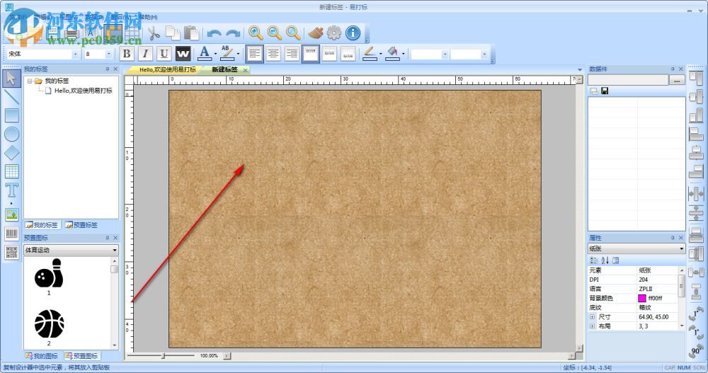Expand the 尺寸 property row
Image resolution: width=708 pixels, height=373 pixels.
592,317
